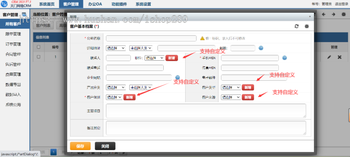Click into the detailed address text field
Viewport: 350px width, 157px height.
coord(186,48)
